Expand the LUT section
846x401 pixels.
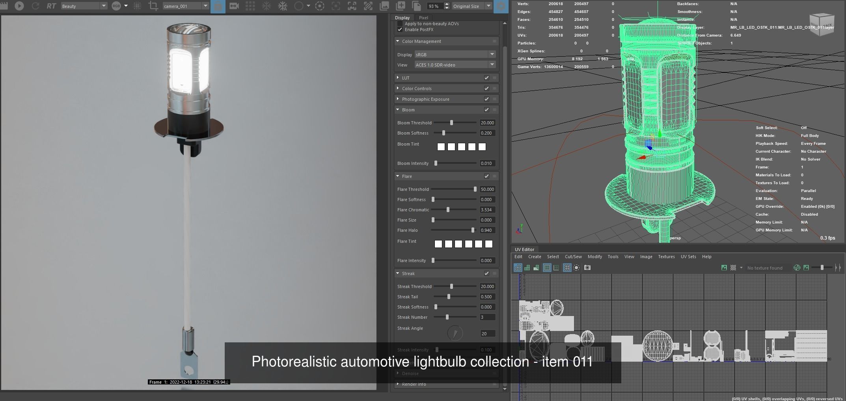tap(397, 78)
